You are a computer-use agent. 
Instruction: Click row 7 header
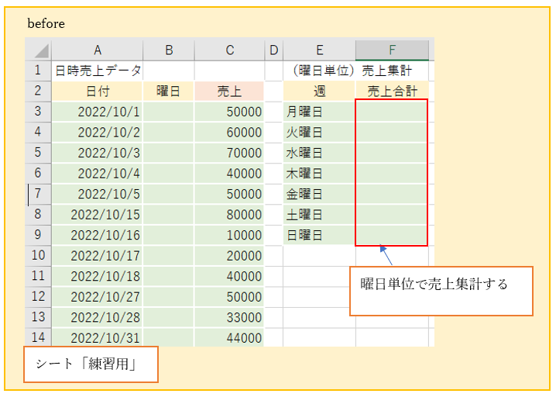coord(39,194)
